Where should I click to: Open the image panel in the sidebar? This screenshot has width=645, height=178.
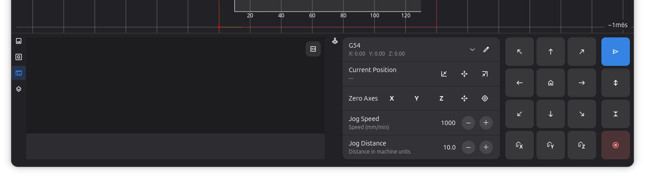click(x=19, y=41)
